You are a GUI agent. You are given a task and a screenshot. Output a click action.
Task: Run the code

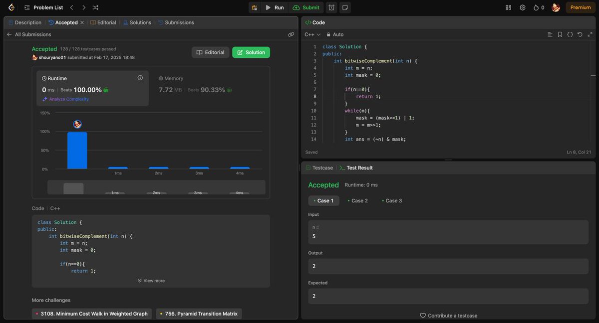coord(275,7)
